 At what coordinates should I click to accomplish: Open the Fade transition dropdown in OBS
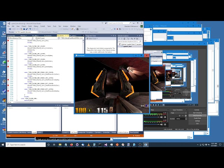coord(178,113)
